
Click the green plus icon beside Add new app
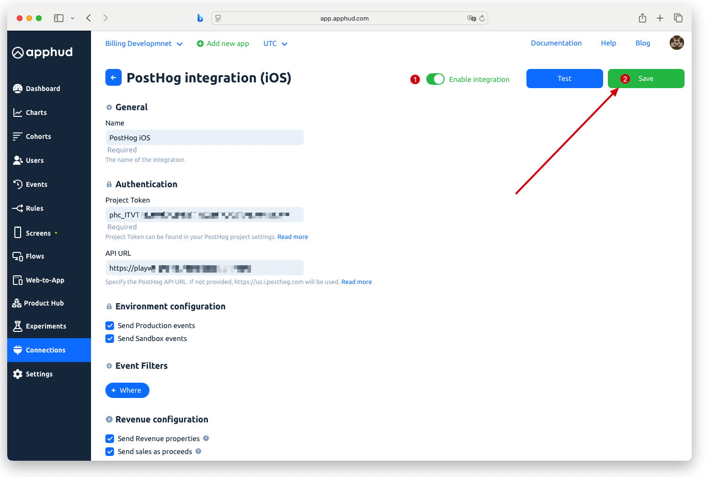200,44
